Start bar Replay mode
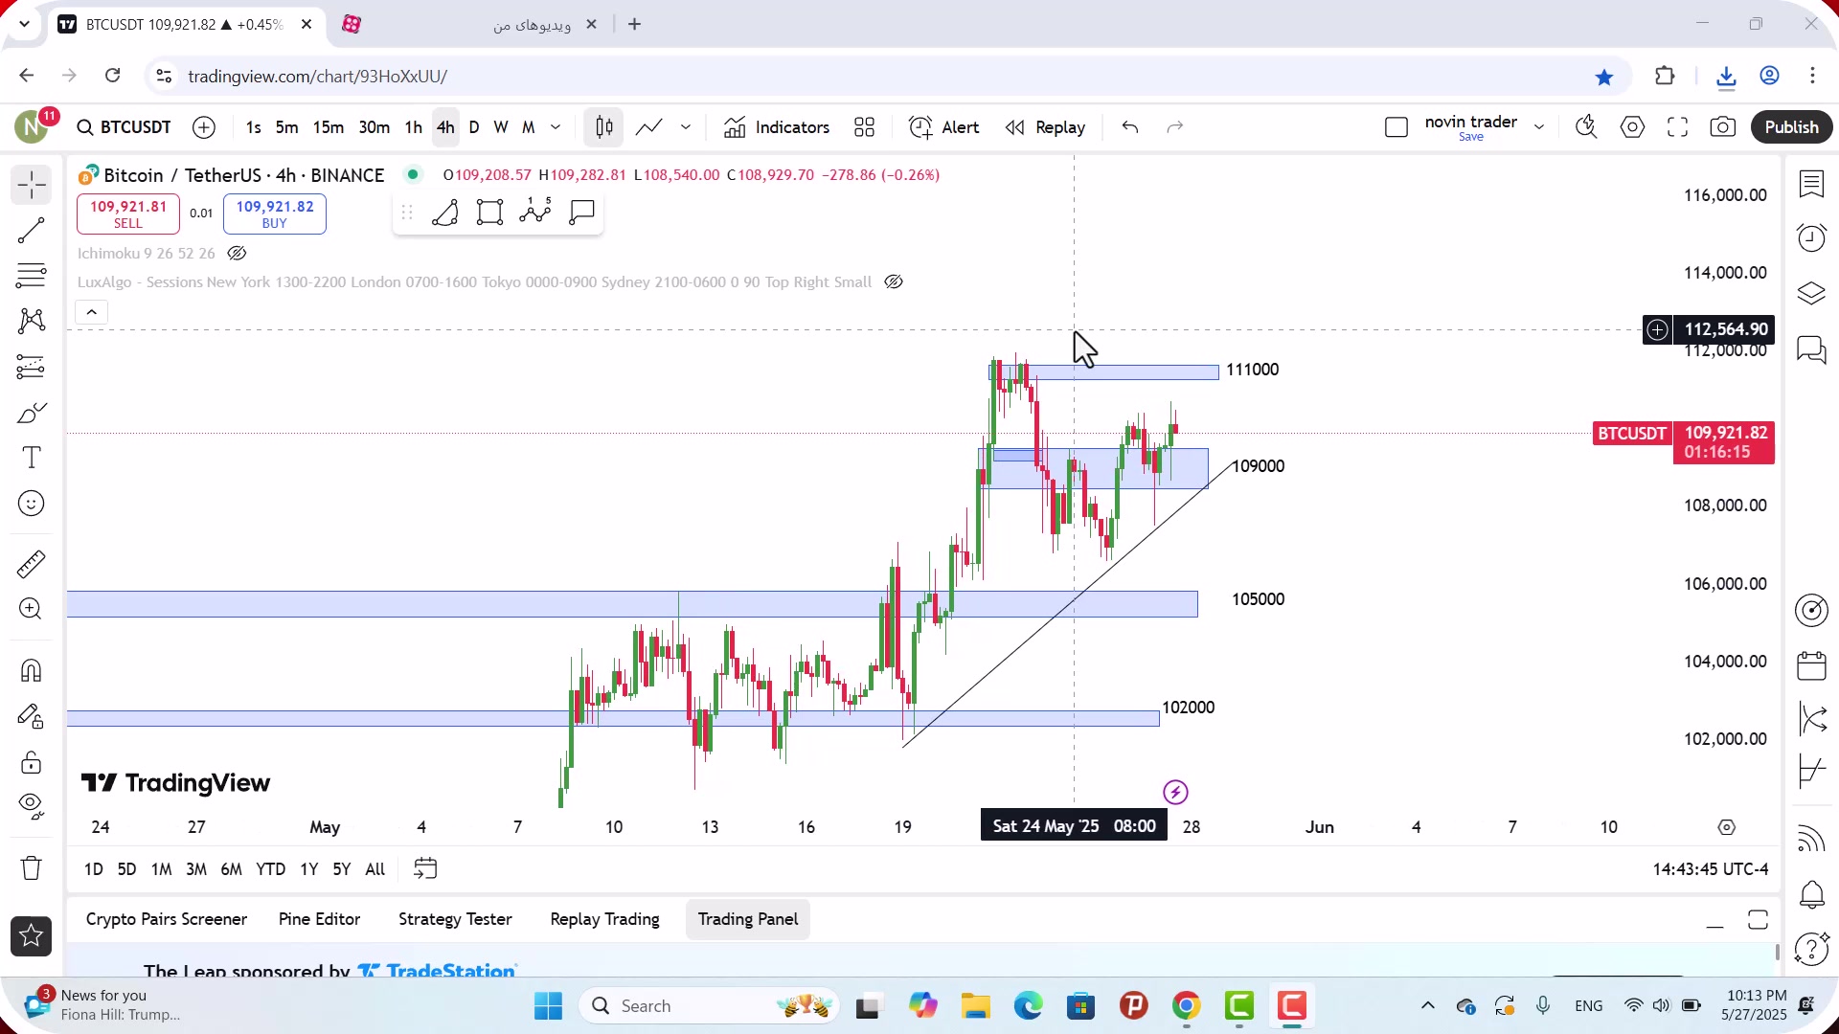1839x1034 pixels. [1045, 127]
